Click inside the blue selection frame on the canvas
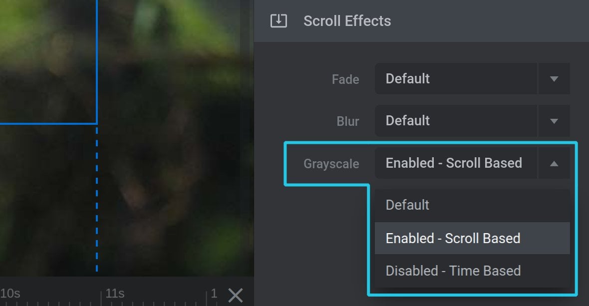The image size is (589, 306). [x=48, y=61]
